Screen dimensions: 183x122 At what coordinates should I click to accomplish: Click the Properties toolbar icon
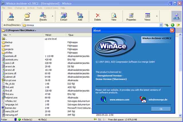coord(131,15)
